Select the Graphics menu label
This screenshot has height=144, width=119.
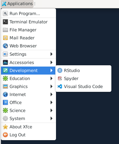pos(18,86)
